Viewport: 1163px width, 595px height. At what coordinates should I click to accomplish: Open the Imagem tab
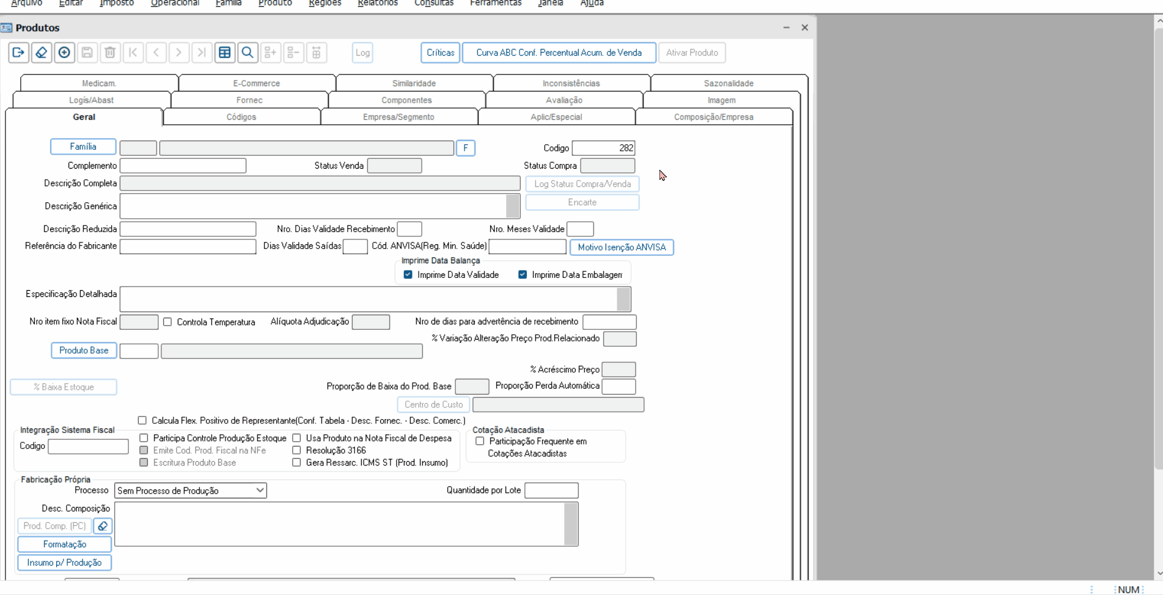(x=722, y=100)
